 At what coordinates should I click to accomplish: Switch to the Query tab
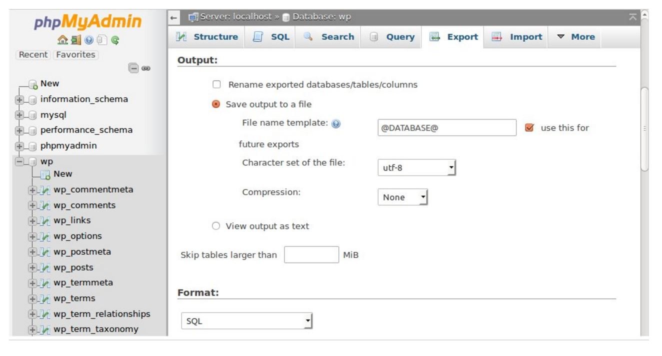[391, 37]
